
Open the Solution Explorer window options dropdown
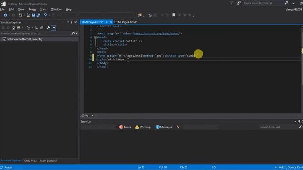point(68,22)
